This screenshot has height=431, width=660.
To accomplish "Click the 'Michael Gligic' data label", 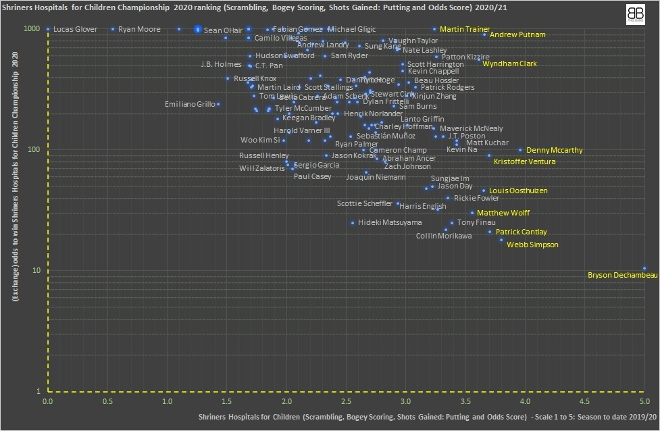I will [x=351, y=29].
